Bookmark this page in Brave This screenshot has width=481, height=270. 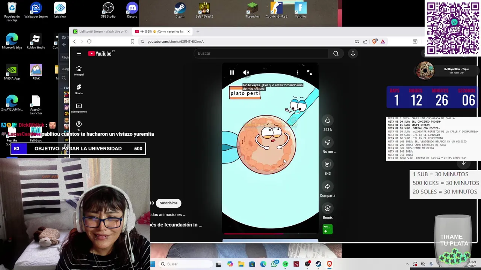click(132, 42)
